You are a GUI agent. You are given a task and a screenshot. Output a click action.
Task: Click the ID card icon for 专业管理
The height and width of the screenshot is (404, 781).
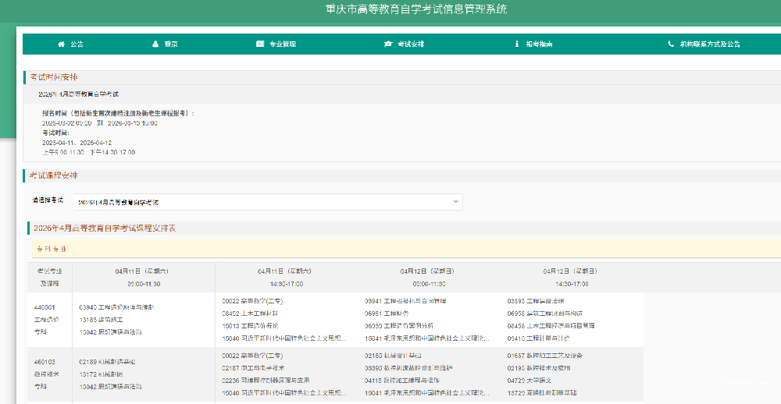[x=260, y=44]
